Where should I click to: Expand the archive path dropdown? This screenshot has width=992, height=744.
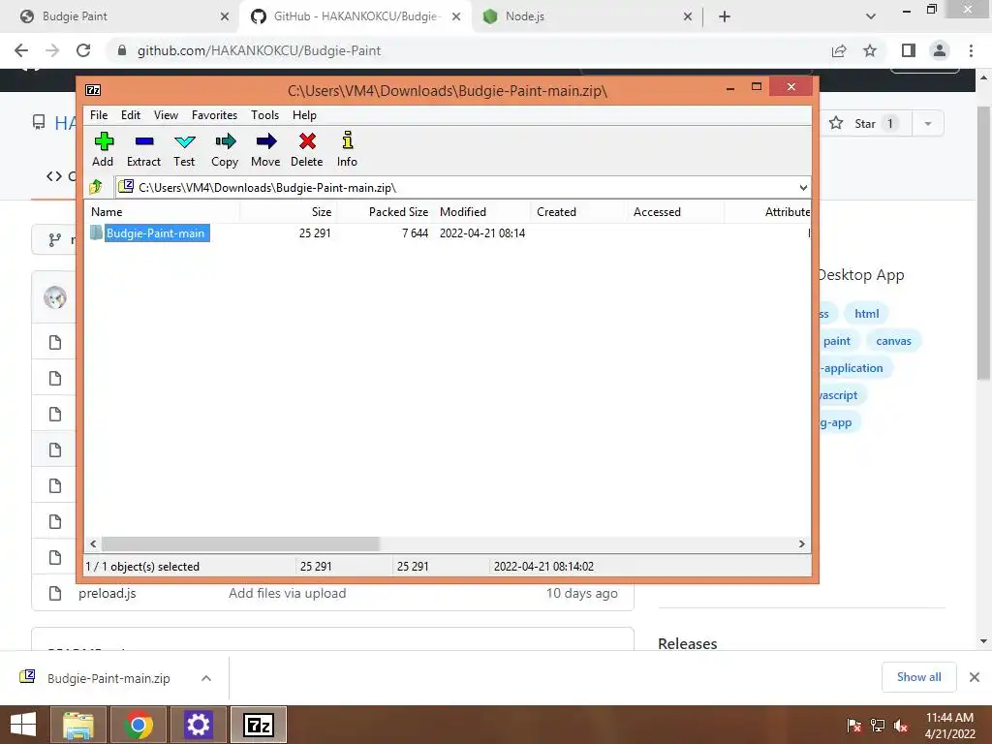coord(803,187)
